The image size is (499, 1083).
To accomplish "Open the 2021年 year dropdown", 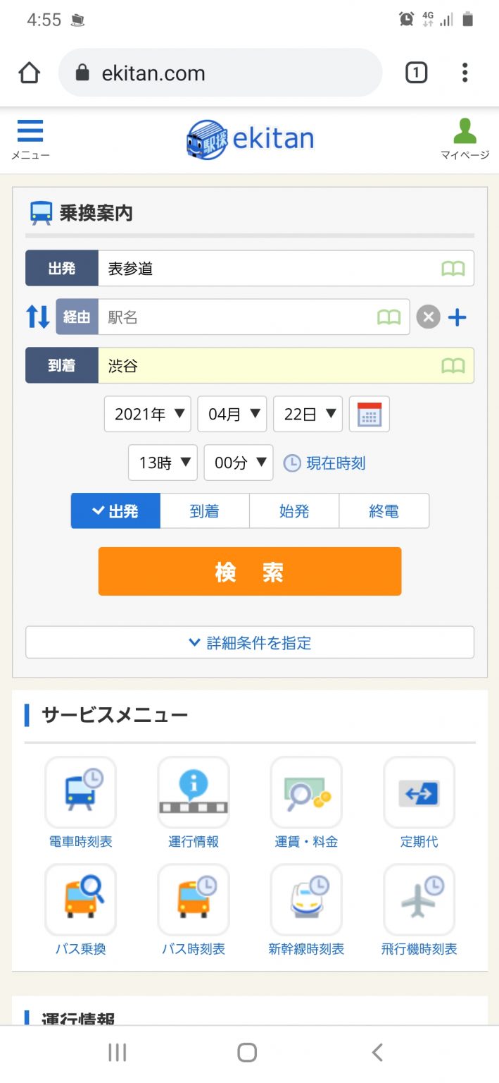I will 148,414.
